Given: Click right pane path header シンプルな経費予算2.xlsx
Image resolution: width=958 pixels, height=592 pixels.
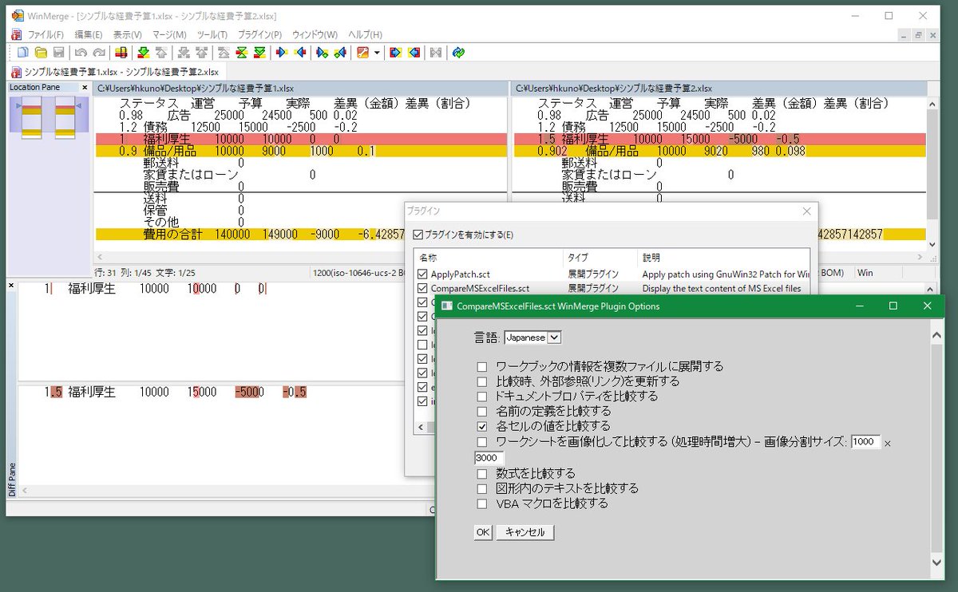Looking at the screenshot, I should (x=718, y=88).
